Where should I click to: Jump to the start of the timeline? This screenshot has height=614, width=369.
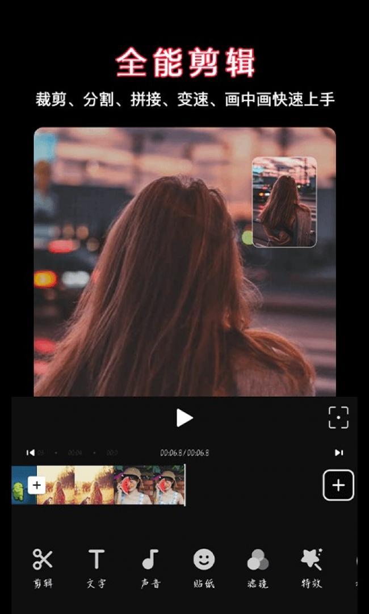pos(31,452)
